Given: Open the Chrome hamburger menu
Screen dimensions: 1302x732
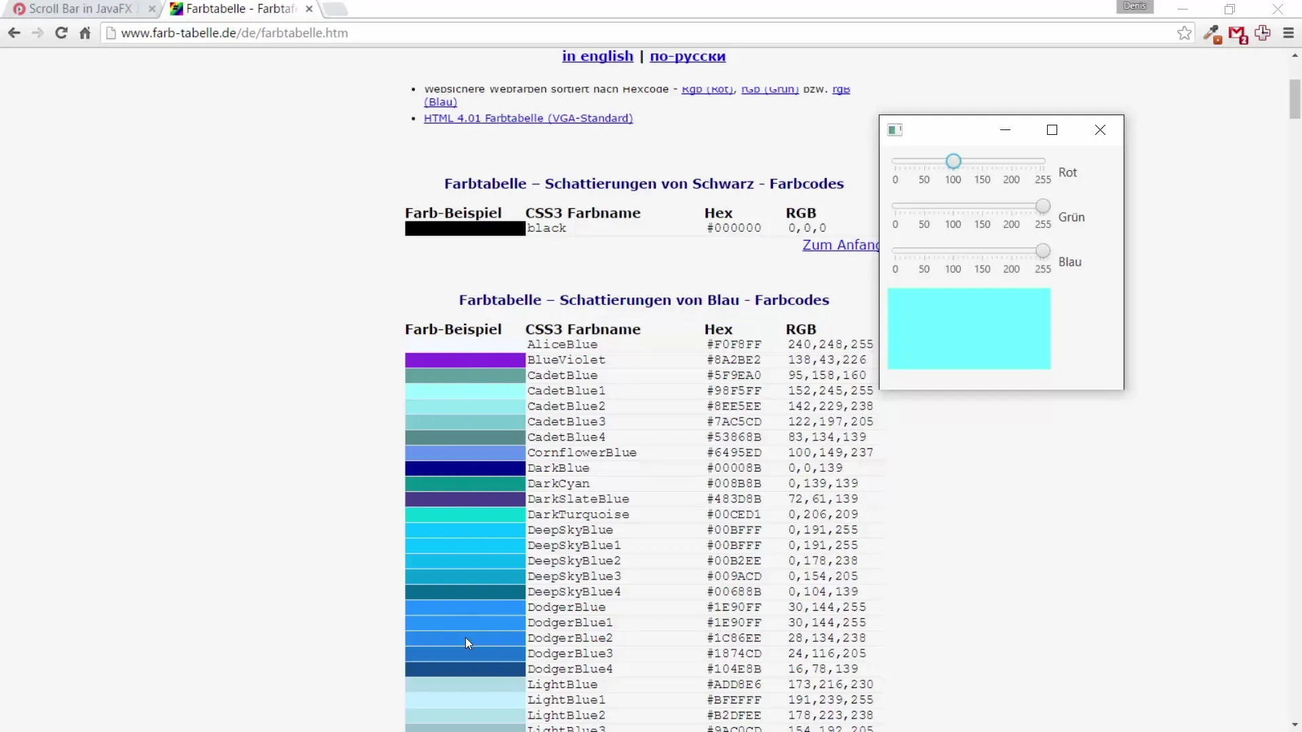Looking at the screenshot, I should 1288,33.
